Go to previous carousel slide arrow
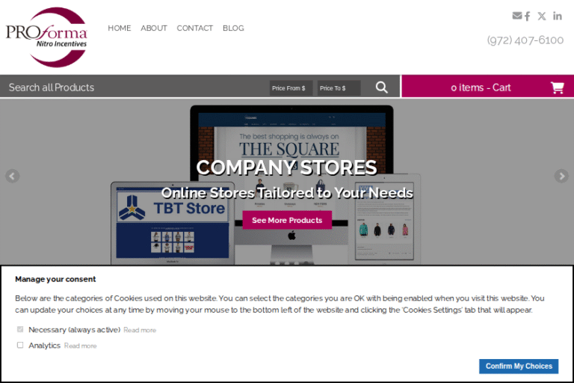This screenshot has height=383, width=574. [x=12, y=176]
